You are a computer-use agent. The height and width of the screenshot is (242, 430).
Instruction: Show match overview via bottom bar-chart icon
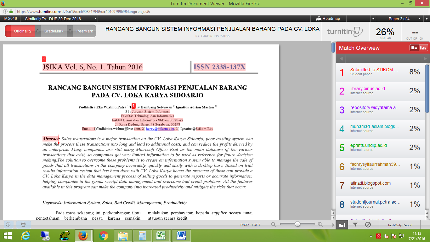(x=342, y=225)
